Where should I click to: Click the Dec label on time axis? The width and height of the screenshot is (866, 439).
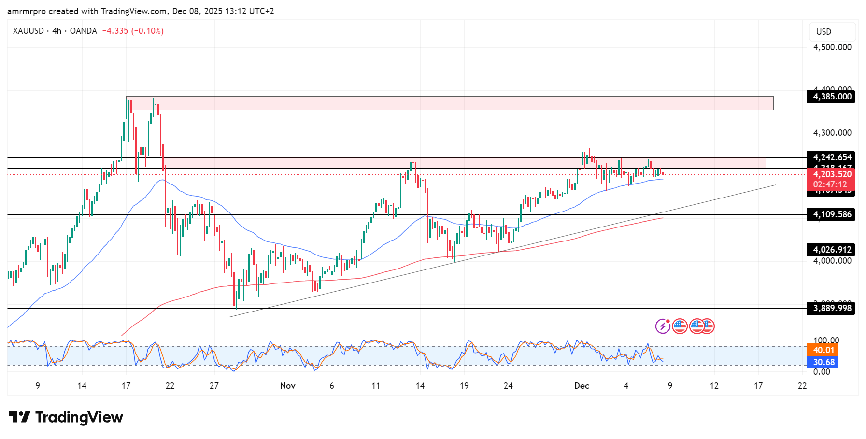(x=582, y=385)
